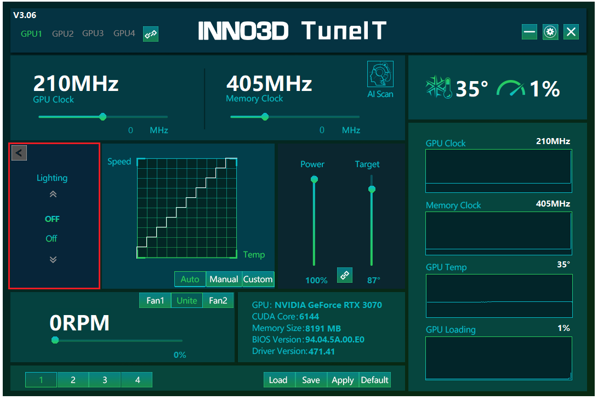Viewport: 598px width, 400px height.
Task: Click the Memory Clock slider handle
Action: (265, 117)
